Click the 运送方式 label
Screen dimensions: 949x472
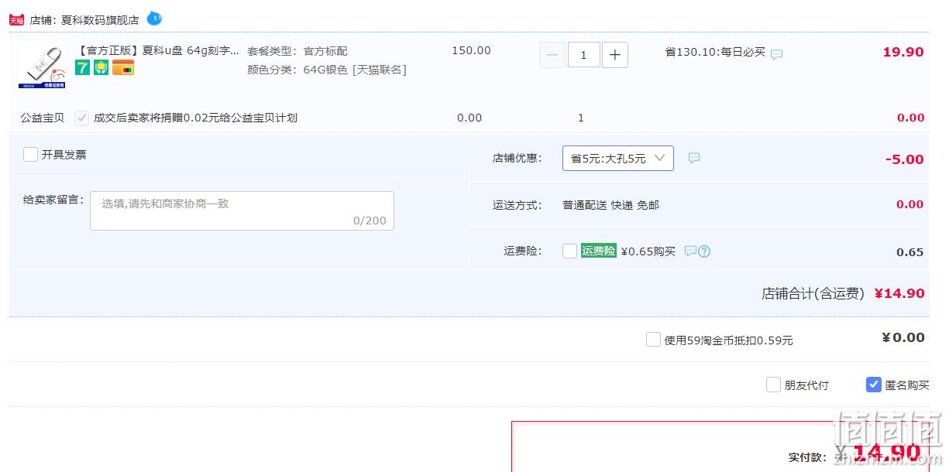(517, 205)
